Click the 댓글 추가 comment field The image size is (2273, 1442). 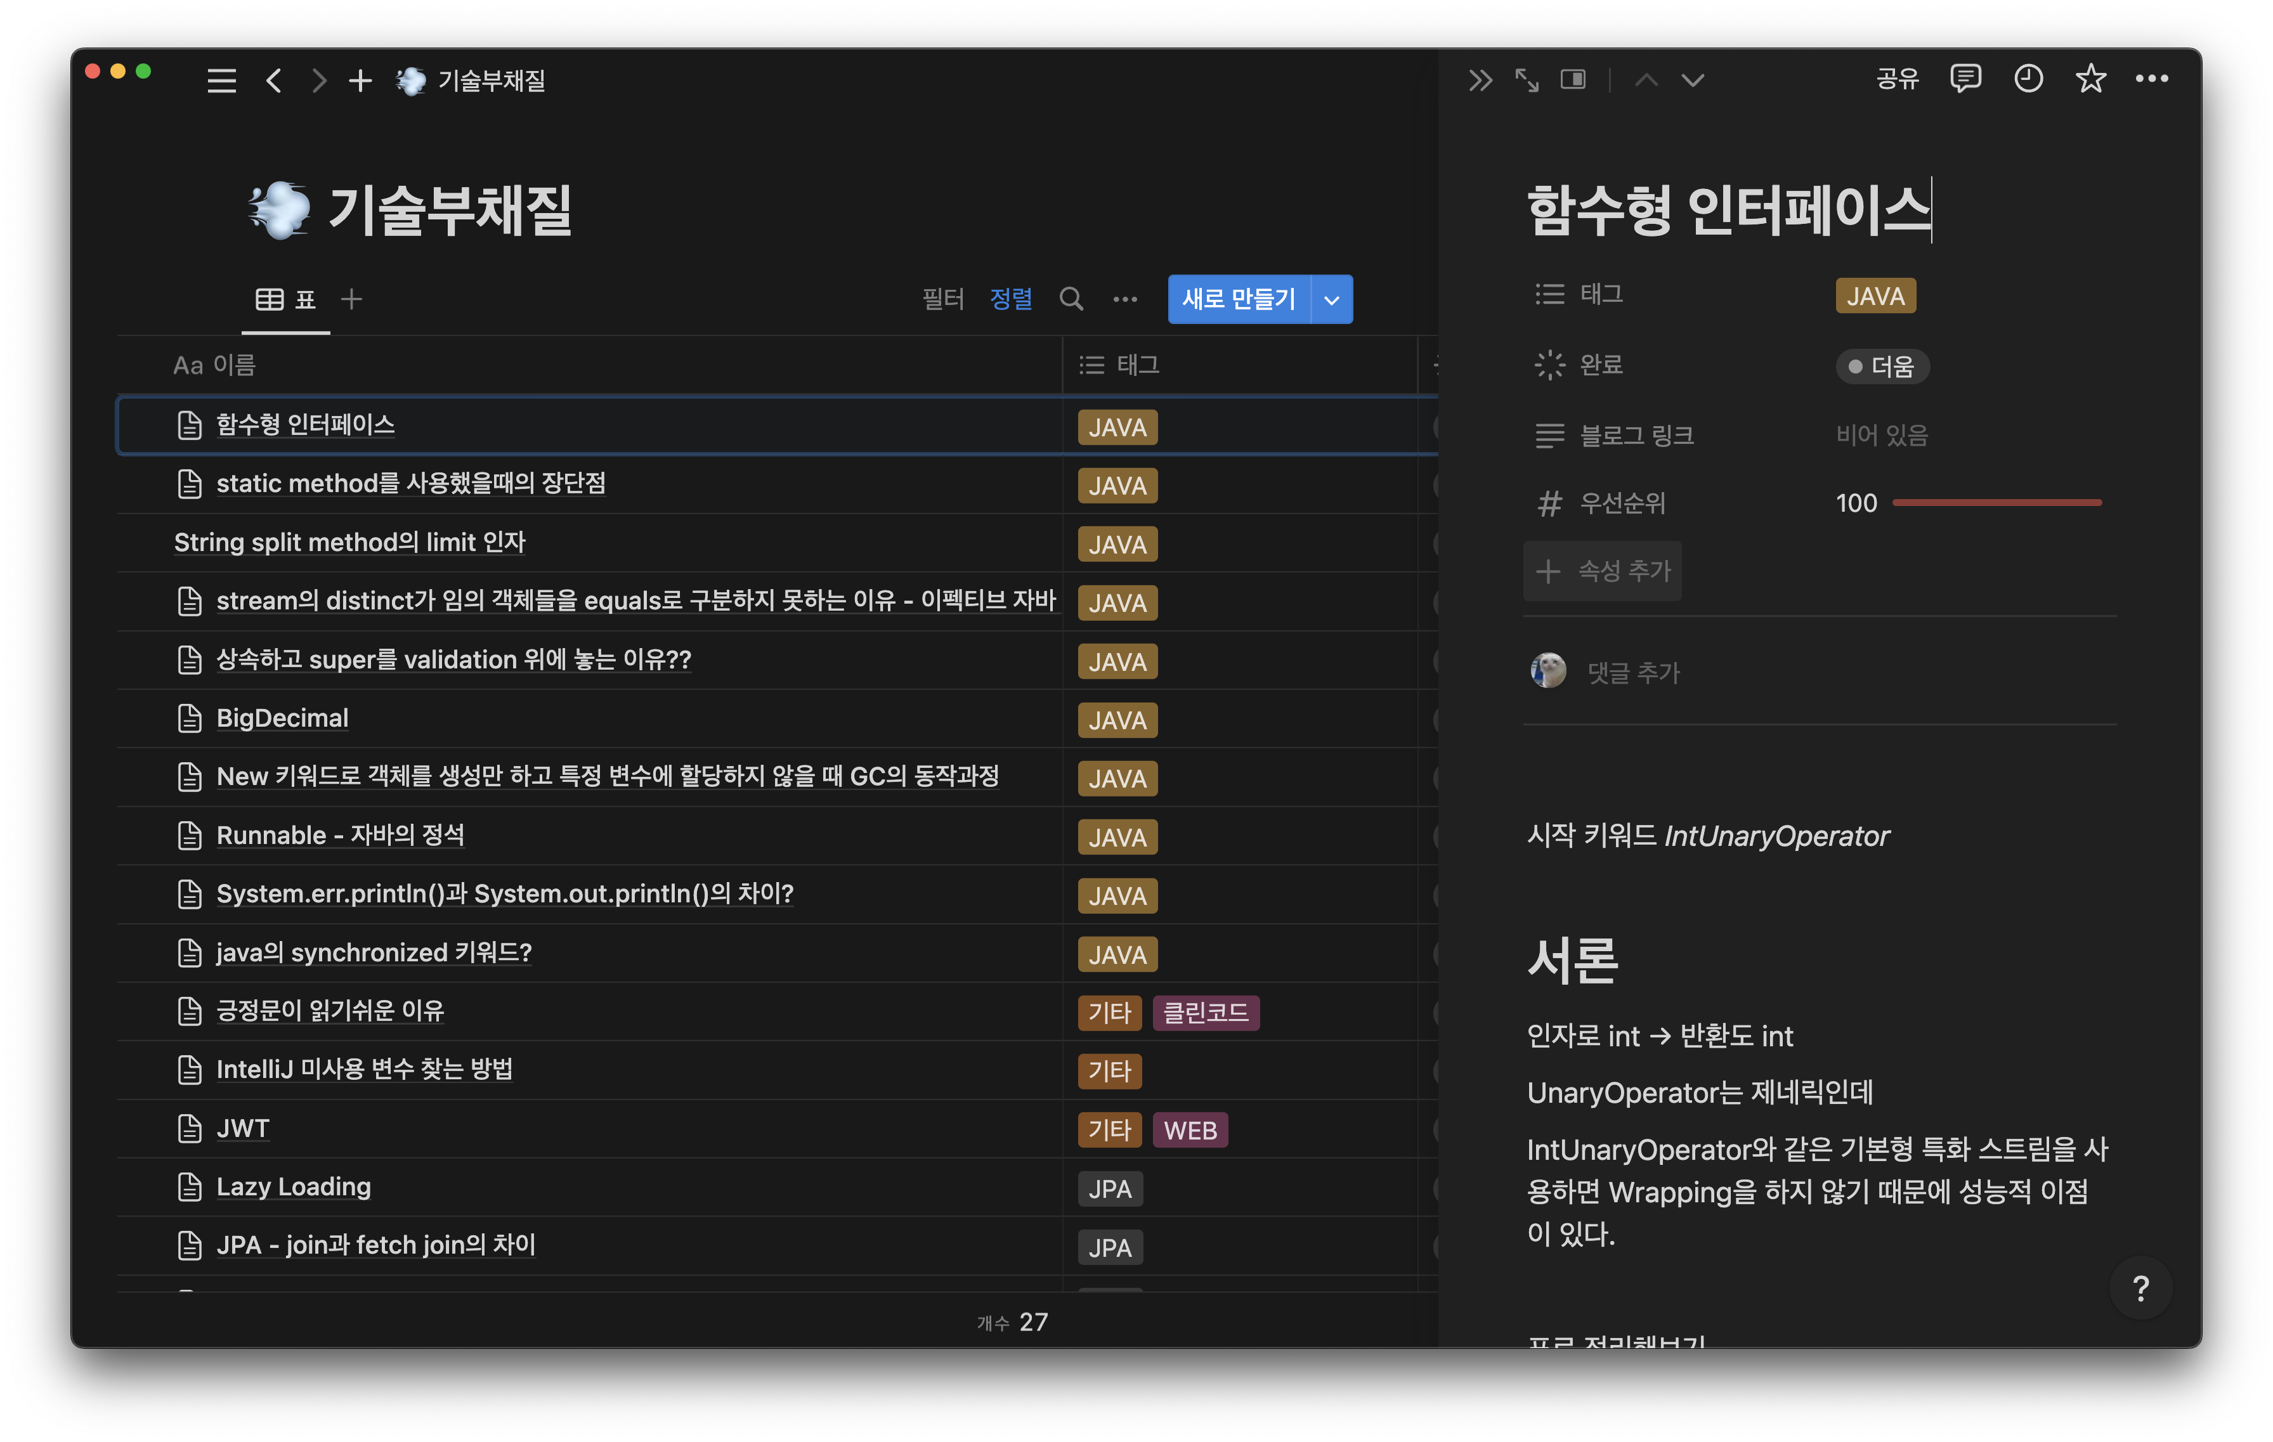click(x=1633, y=673)
